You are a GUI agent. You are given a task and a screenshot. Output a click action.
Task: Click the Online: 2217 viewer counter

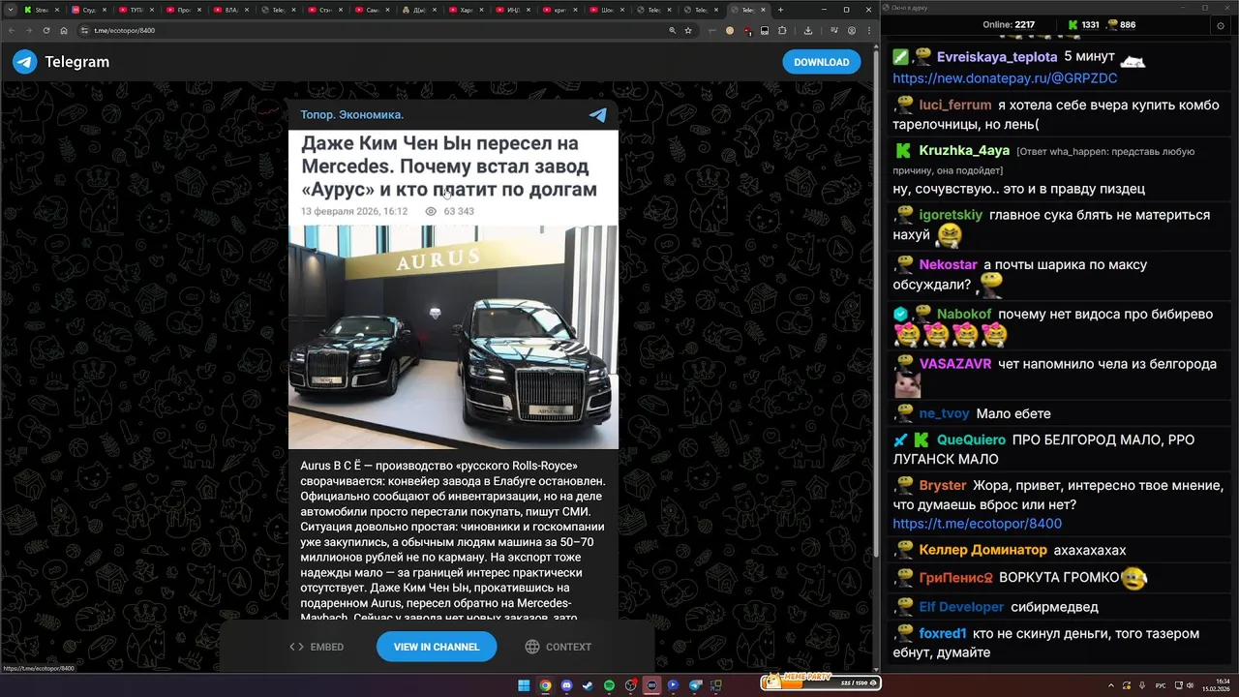pyautogui.click(x=1009, y=24)
